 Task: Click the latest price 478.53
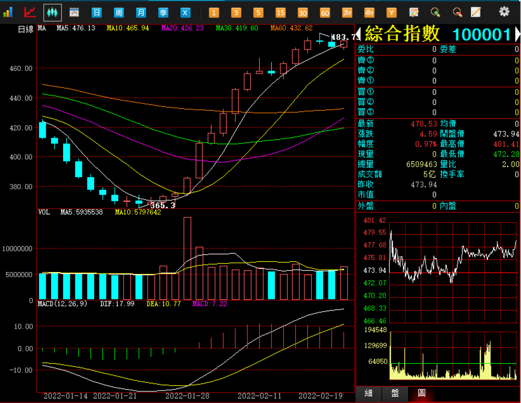424,124
